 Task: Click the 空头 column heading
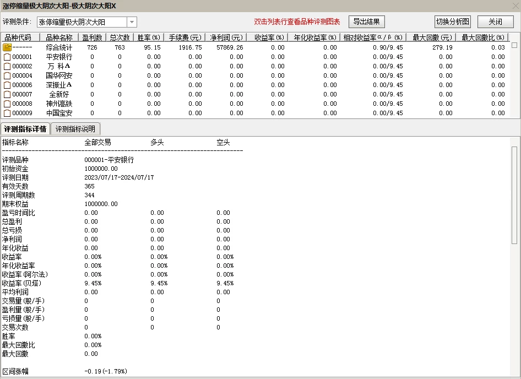pos(223,143)
